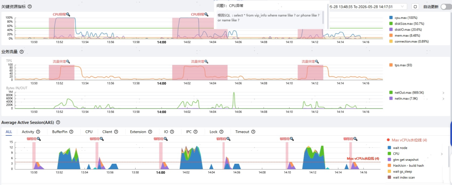Viewport: 452px width, 185px height.
Task: Click magnifier on CPU异常 marker near 14:02
Action: click(206, 14)
